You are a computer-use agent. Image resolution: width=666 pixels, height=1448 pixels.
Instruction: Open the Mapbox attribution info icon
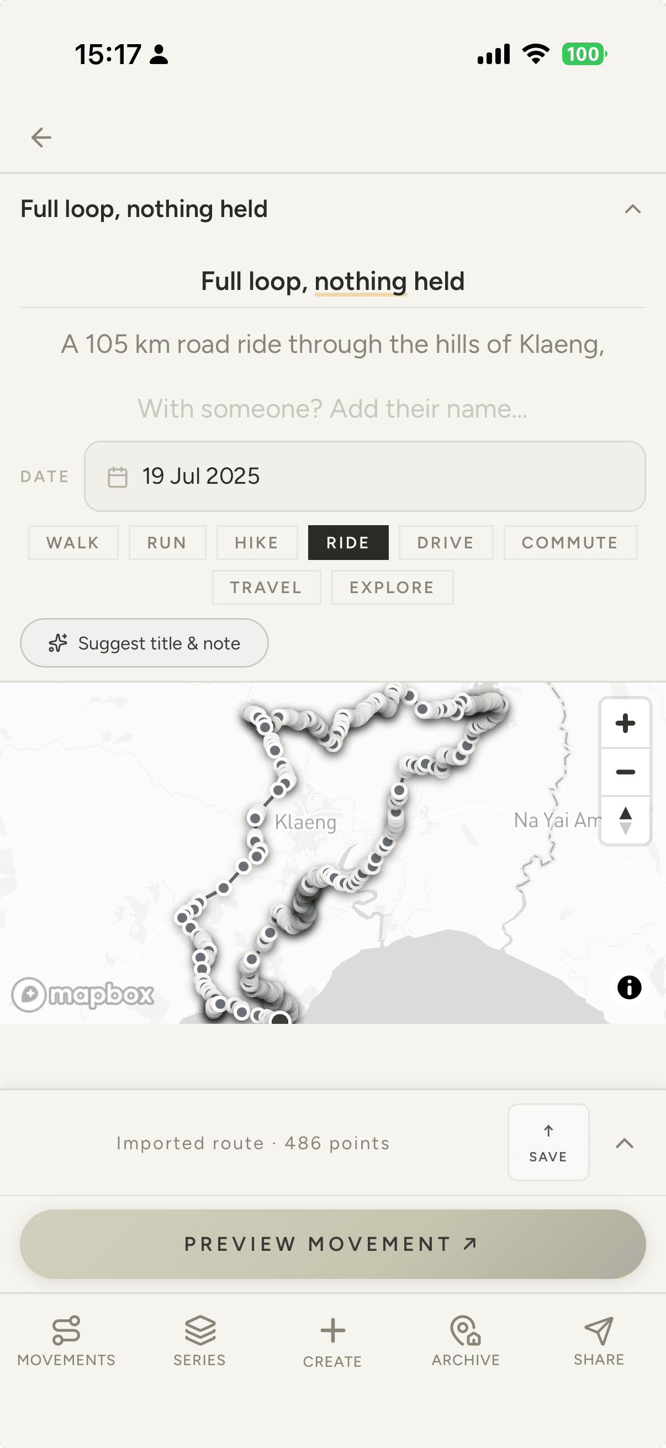coord(629,987)
